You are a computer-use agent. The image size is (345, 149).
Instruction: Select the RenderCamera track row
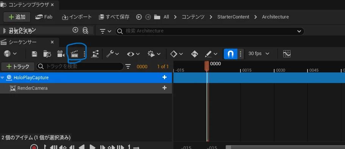pyautogui.click(x=86, y=88)
